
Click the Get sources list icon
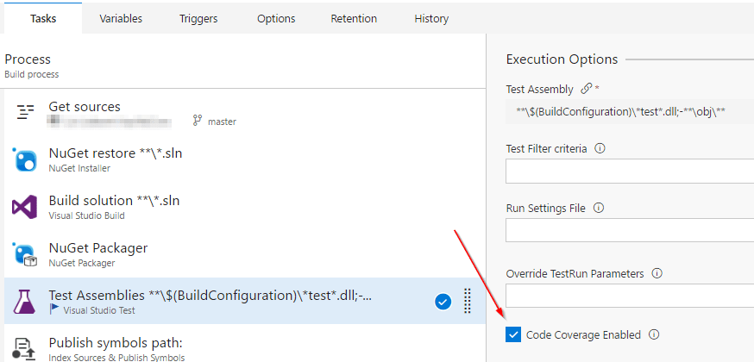(x=24, y=113)
